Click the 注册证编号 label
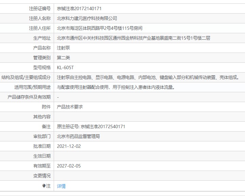The height and width of the screenshot is (196, 245). pos(40,8)
